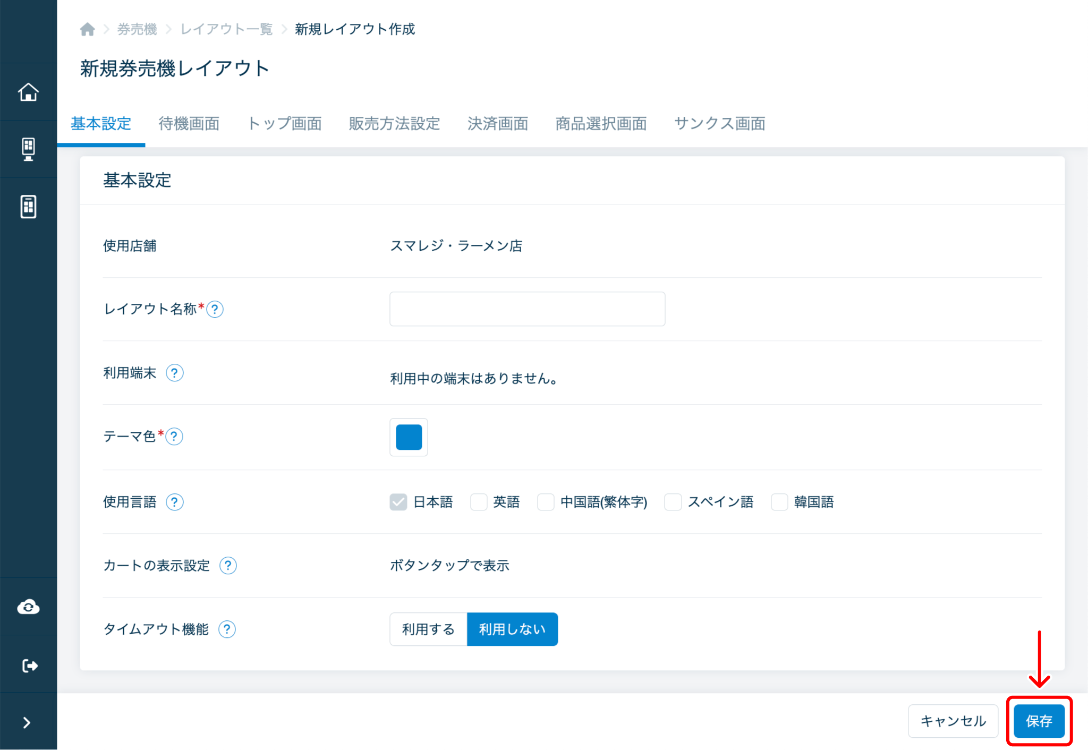
Task: Click the キャンセル button
Action: tap(953, 721)
